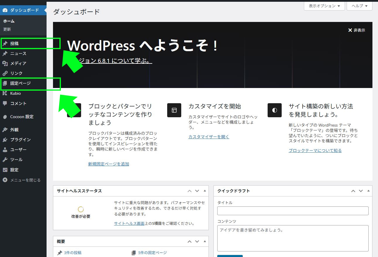Click the person icon beside ユーザー
Viewport: 378px width, 257px height.
coord(5,150)
